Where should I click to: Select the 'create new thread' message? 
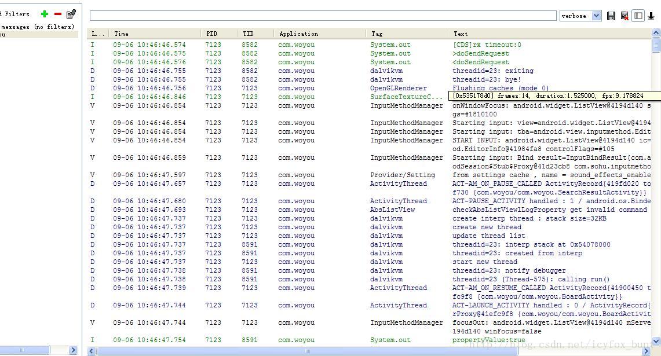tap(487, 227)
